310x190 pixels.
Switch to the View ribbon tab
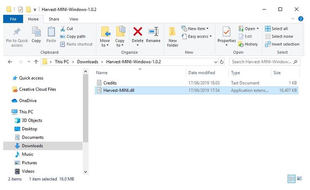[x=74, y=19]
